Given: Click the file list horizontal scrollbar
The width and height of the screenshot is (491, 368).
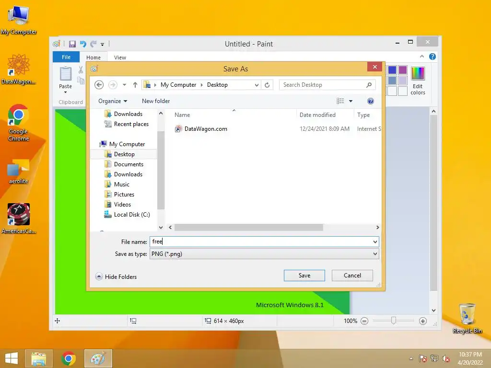Looking at the screenshot, I should point(249,228).
